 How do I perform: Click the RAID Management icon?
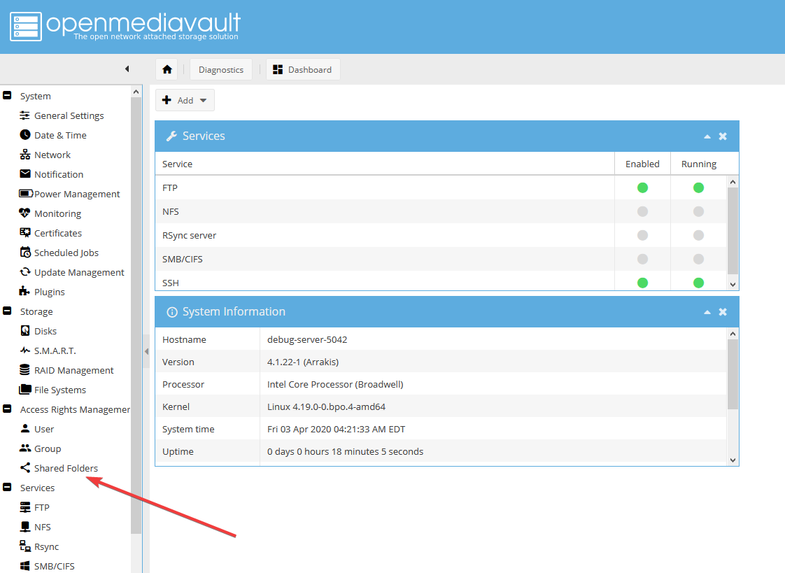(25, 371)
